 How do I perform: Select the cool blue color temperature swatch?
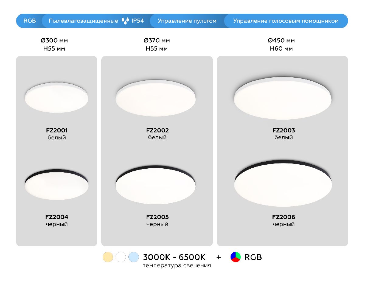(134, 257)
